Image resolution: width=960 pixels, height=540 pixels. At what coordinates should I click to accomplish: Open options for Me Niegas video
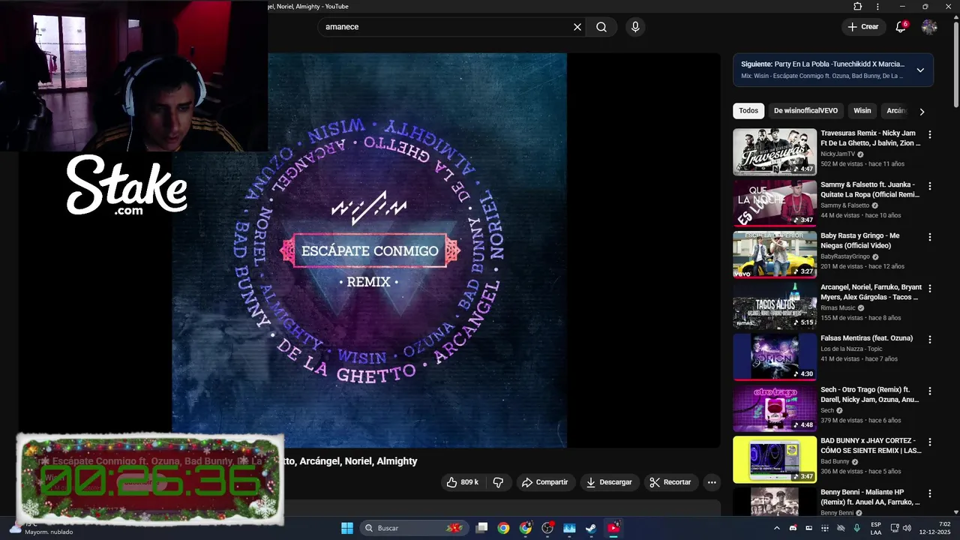pos(930,237)
